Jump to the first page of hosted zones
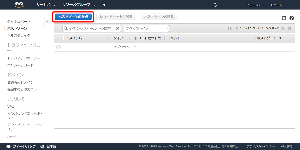 [230, 28]
